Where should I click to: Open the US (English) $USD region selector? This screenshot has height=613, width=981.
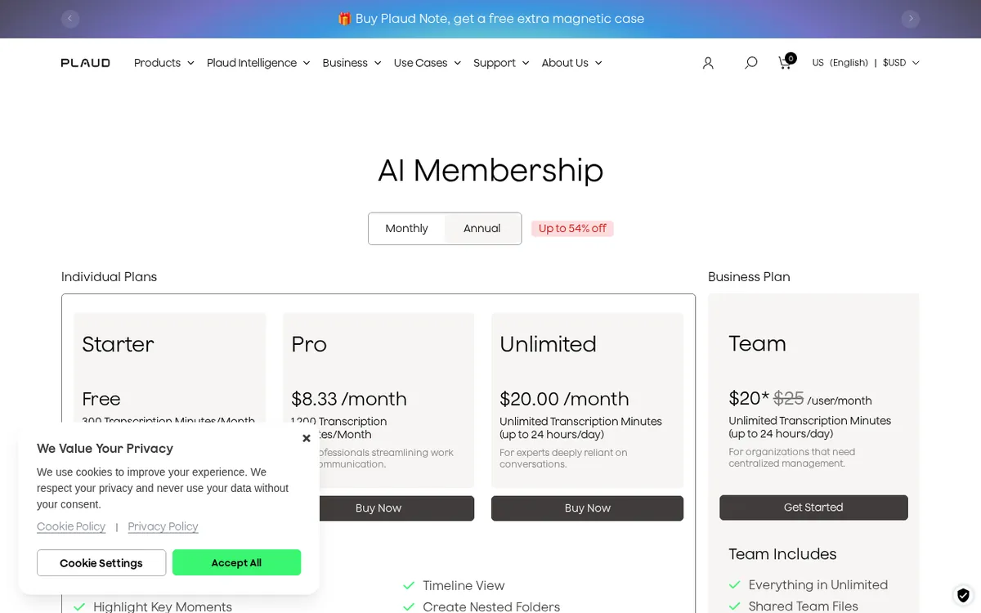click(x=866, y=63)
